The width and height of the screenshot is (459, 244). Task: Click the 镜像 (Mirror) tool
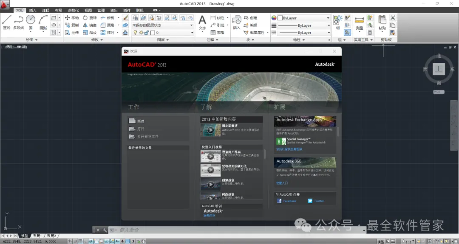(90, 25)
